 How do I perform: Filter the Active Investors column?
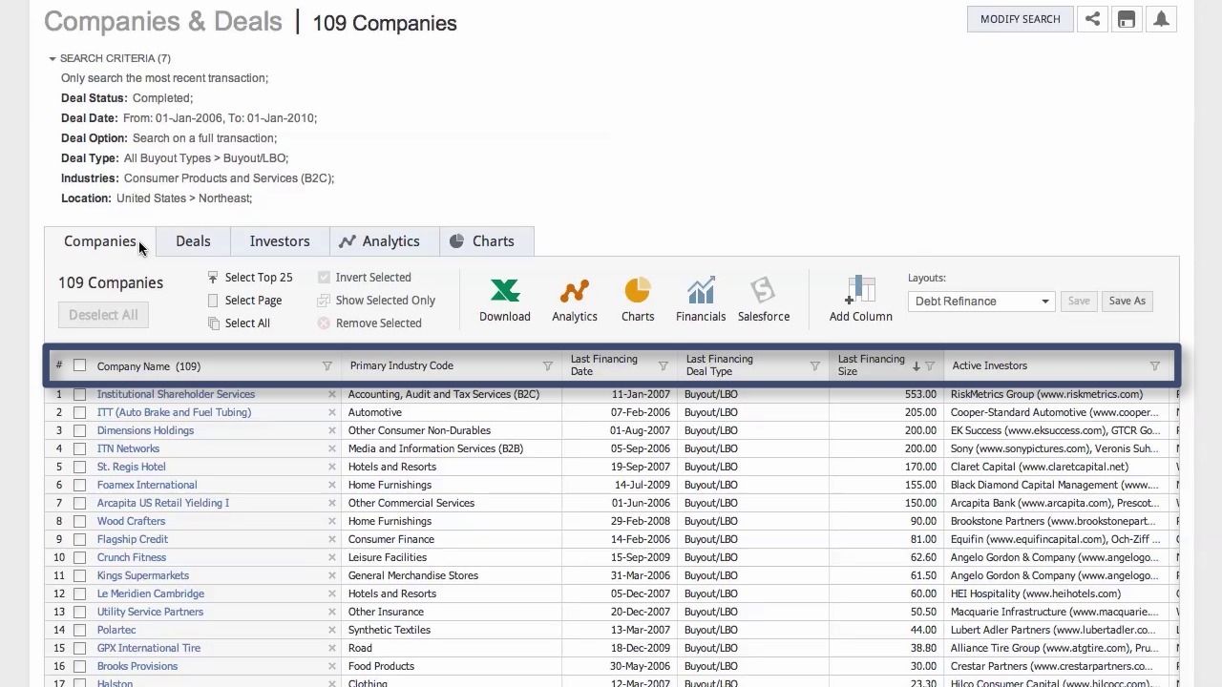pos(1155,366)
